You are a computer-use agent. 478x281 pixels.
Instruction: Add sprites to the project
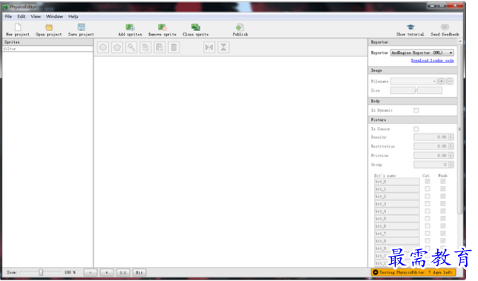coord(130,30)
